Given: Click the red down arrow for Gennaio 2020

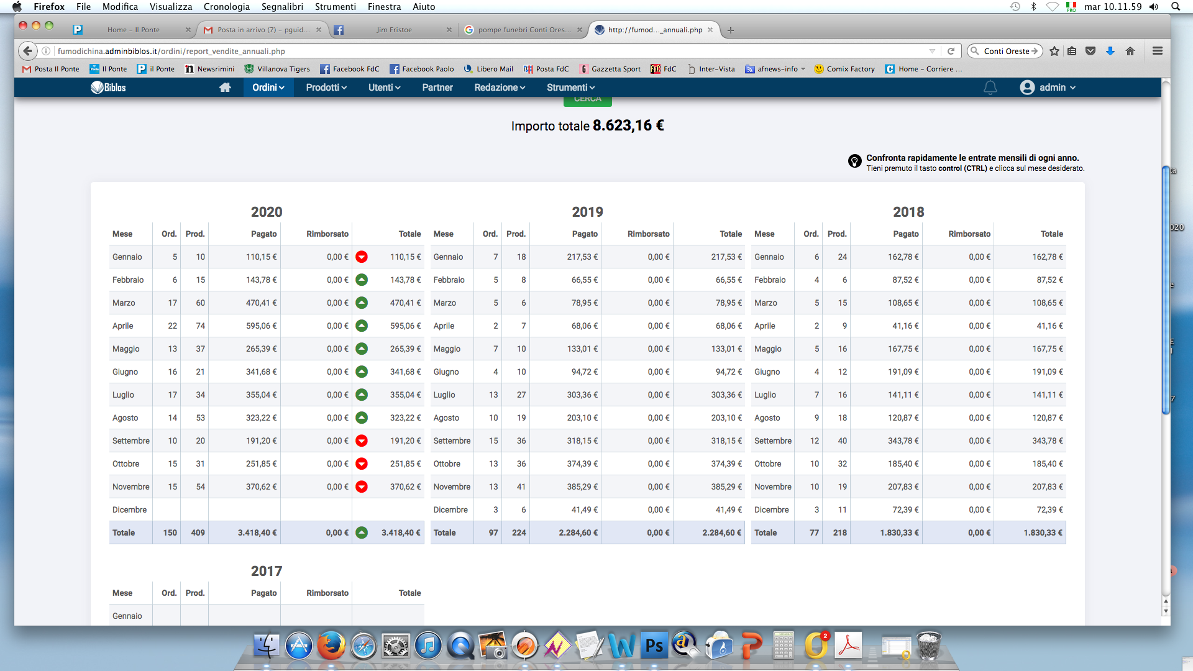Looking at the screenshot, I should [362, 257].
